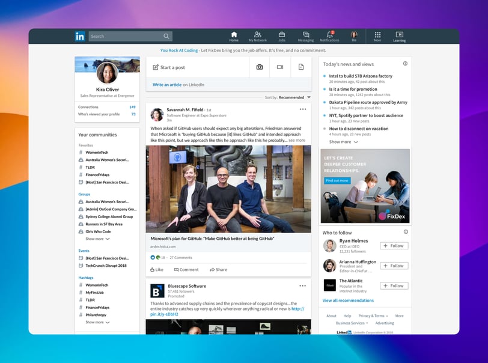Open the Home tab

(234, 37)
